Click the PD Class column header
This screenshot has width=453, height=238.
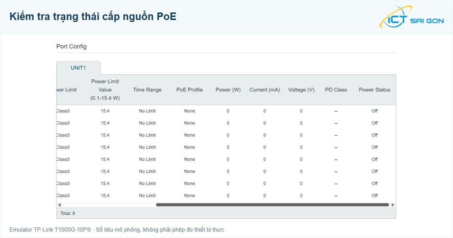click(336, 90)
